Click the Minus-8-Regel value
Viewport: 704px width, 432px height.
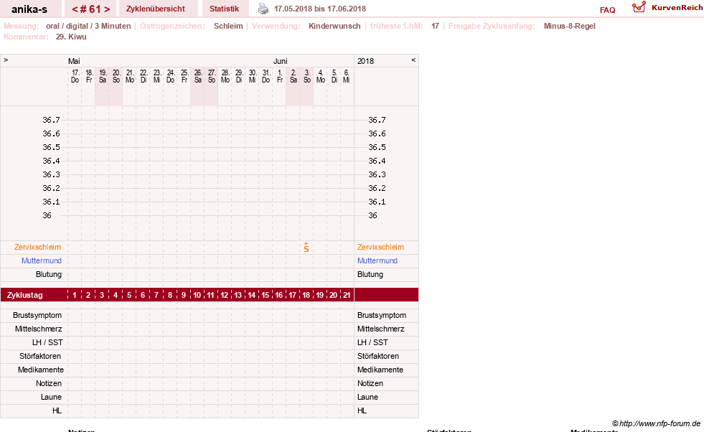[x=569, y=26]
